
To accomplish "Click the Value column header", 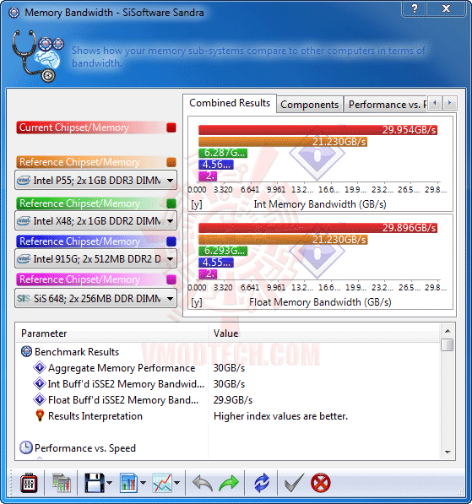I will [324, 333].
